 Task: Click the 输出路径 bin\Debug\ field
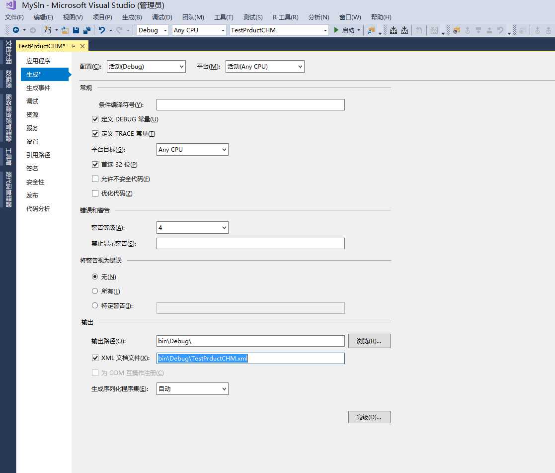tap(250, 341)
